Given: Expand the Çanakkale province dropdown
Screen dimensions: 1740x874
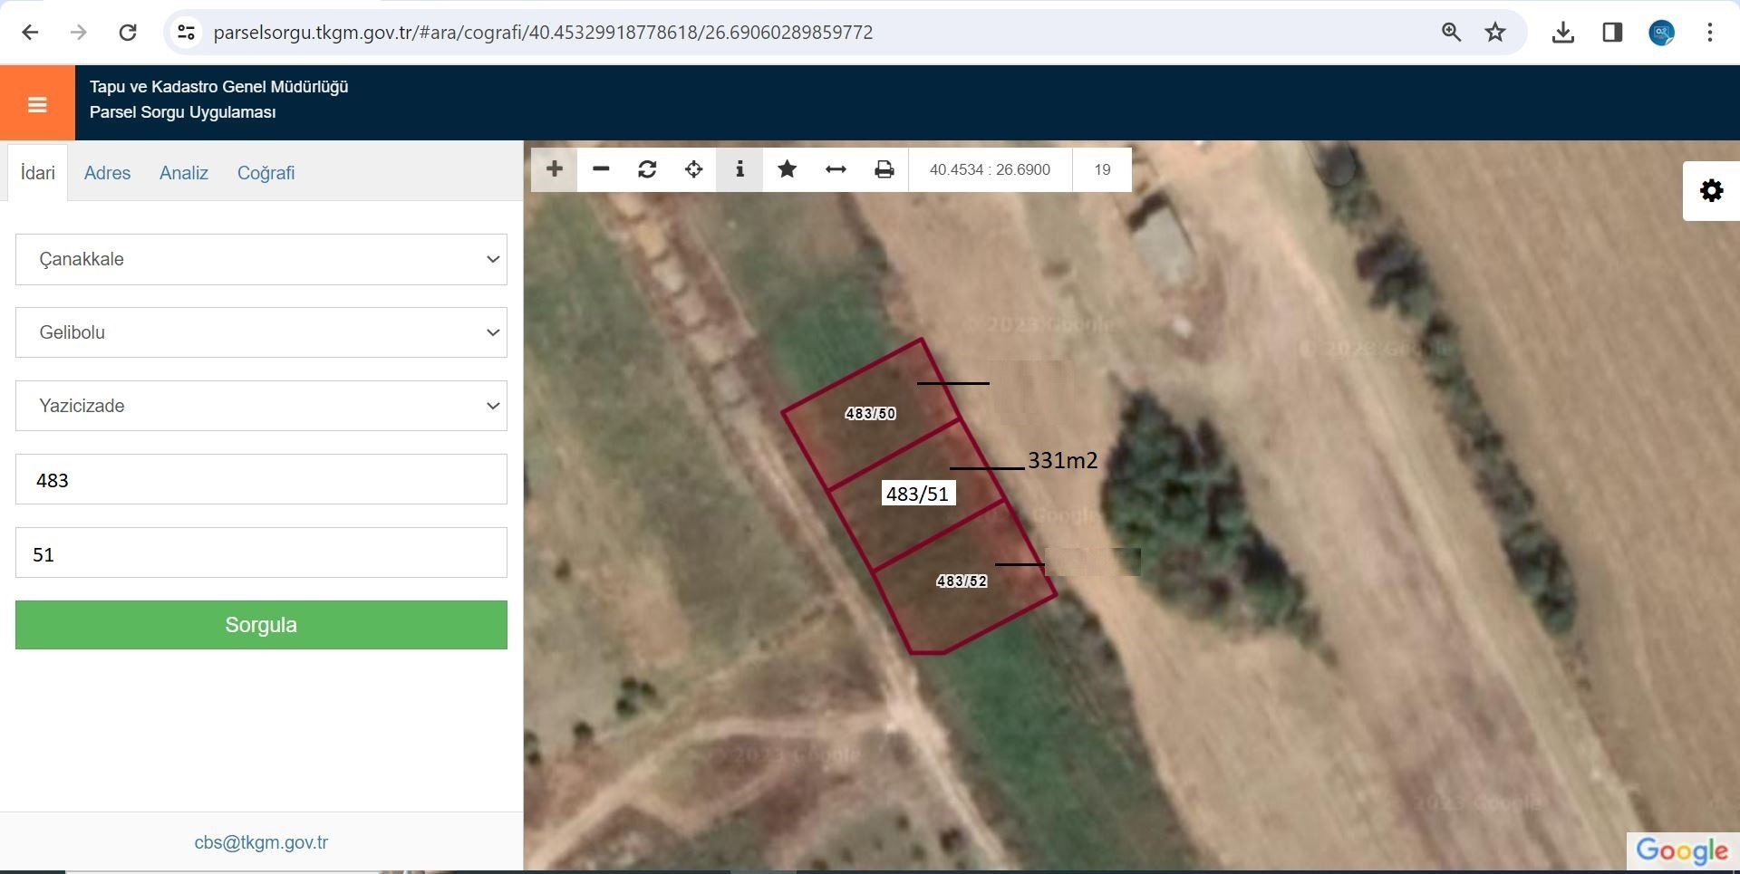Looking at the screenshot, I should [x=261, y=259].
